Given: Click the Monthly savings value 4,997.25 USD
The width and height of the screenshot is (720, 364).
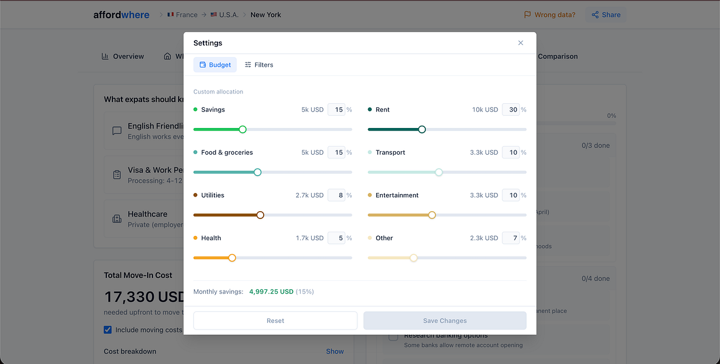Looking at the screenshot, I should [272, 292].
